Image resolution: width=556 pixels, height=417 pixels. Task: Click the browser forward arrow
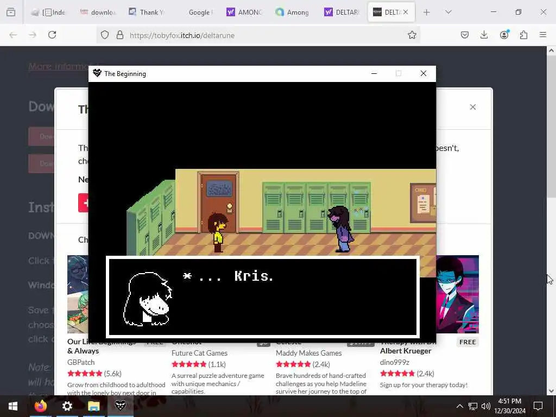tap(33, 35)
